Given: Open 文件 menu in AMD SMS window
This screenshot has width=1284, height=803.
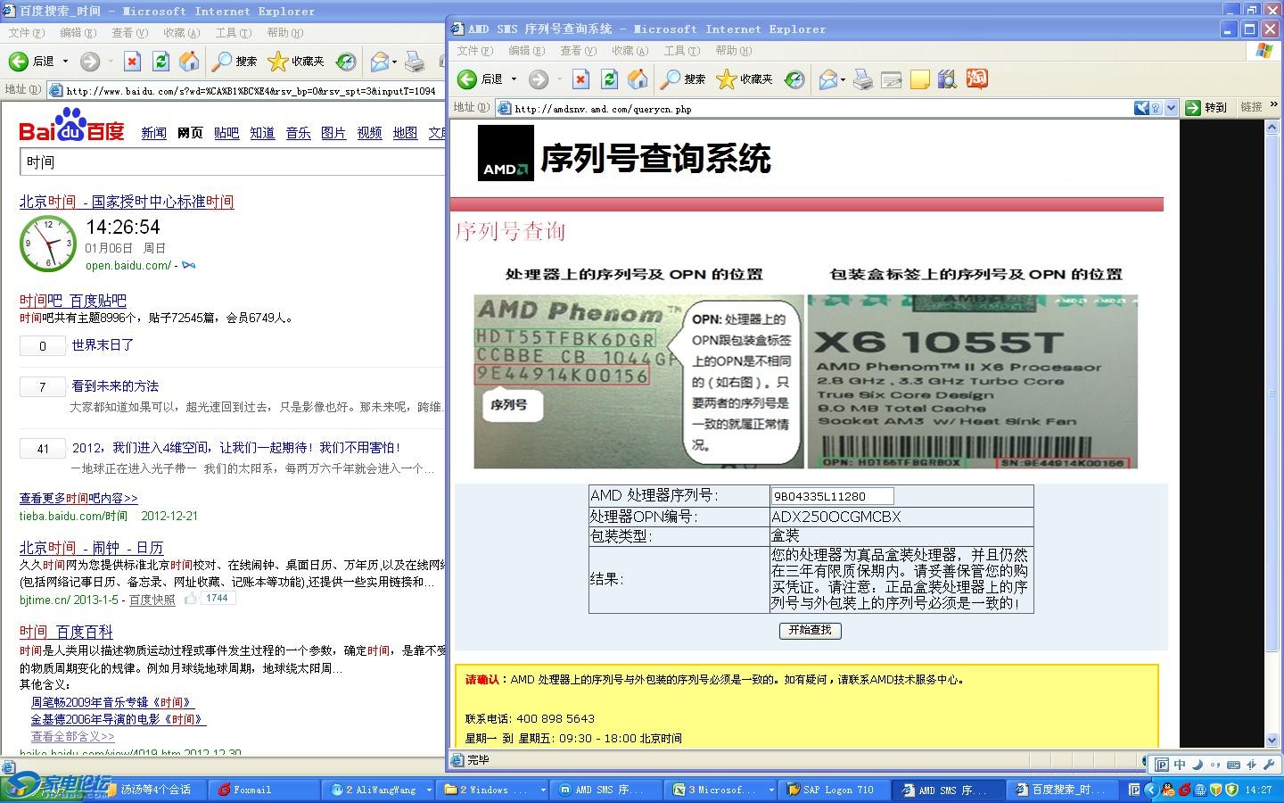Looking at the screenshot, I should (x=474, y=51).
